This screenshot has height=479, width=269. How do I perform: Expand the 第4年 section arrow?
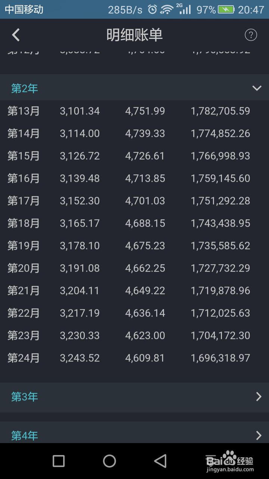(259, 435)
